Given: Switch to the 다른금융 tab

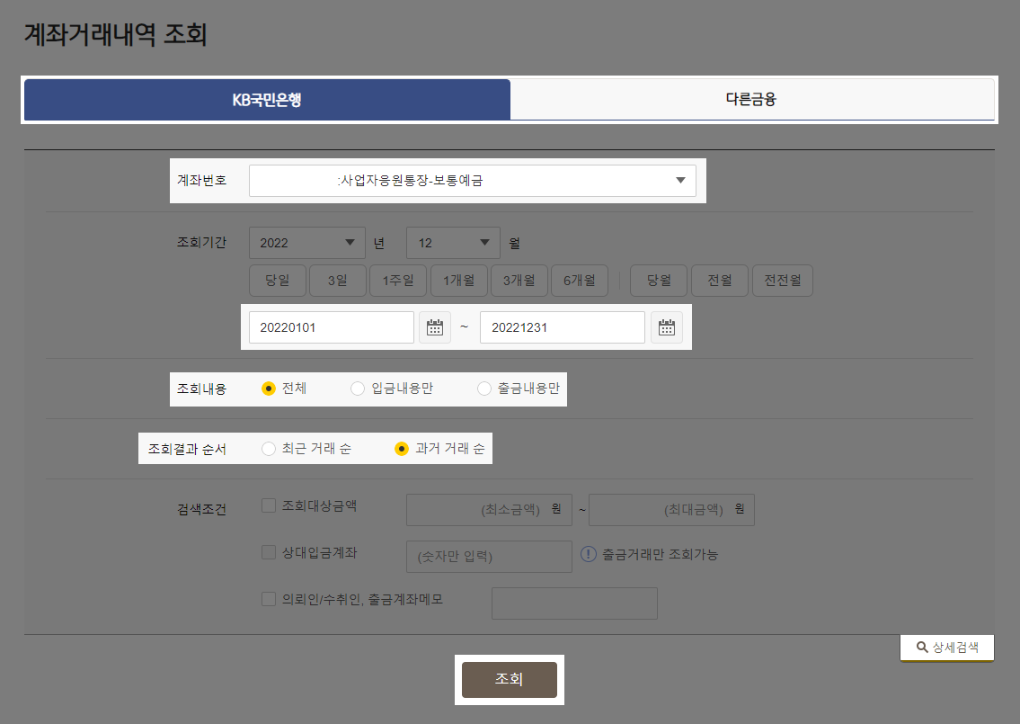Looking at the screenshot, I should 753,99.
